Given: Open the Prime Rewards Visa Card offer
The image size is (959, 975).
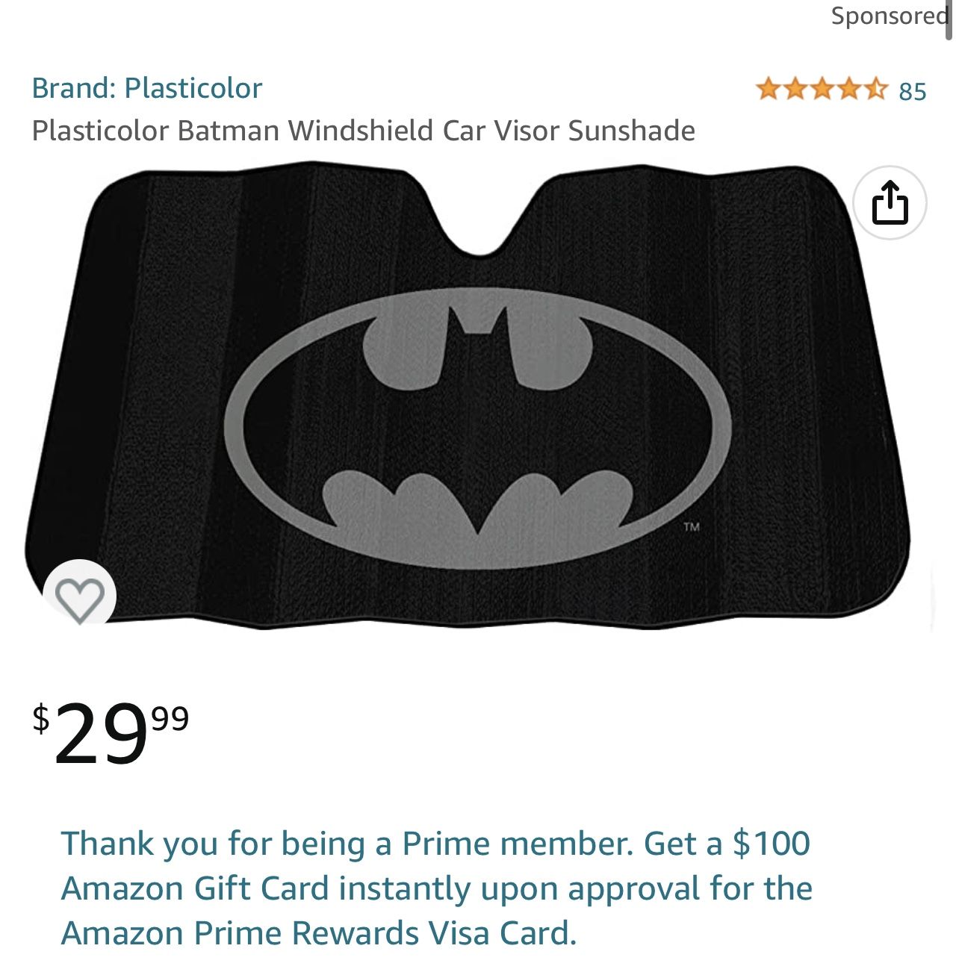Looking at the screenshot, I should tap(437, 888).
